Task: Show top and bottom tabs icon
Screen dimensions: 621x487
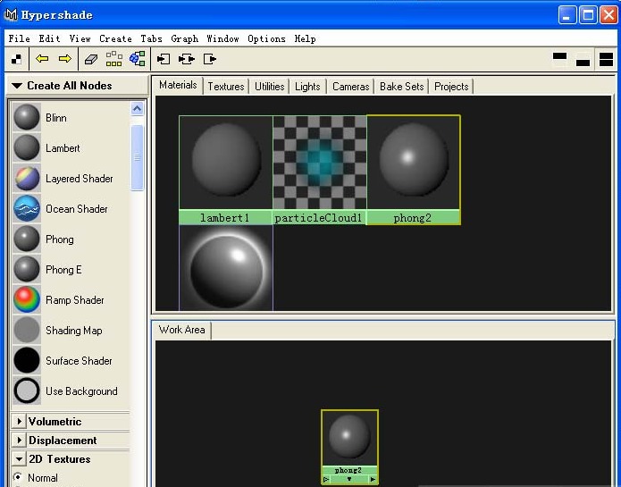Action: pyautogui.click(x=607, y=59)
